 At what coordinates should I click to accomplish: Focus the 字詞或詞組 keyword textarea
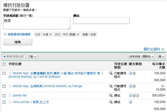click(x=37, y=23)
